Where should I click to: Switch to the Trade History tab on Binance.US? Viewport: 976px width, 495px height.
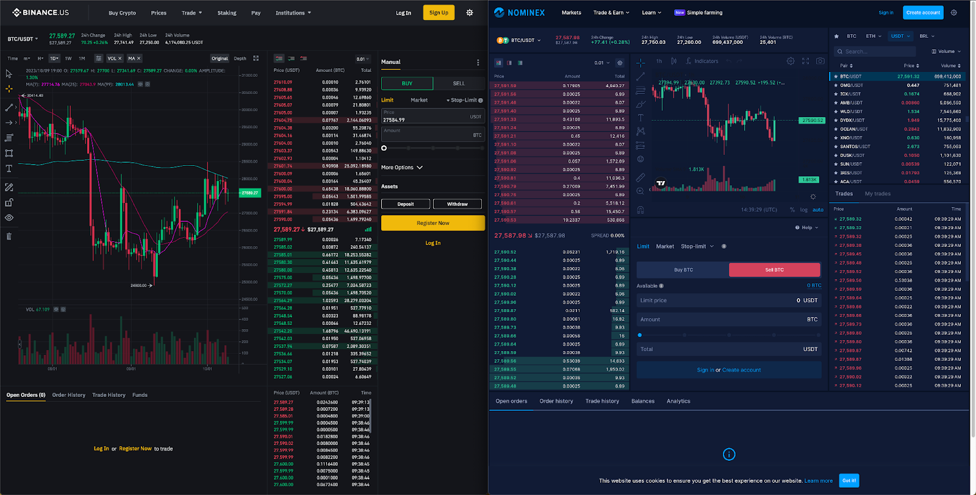click(109, 395)
